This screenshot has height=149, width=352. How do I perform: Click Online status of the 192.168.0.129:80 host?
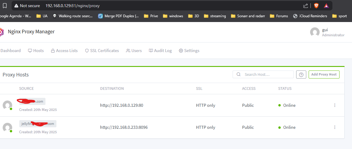coord(287,105)
